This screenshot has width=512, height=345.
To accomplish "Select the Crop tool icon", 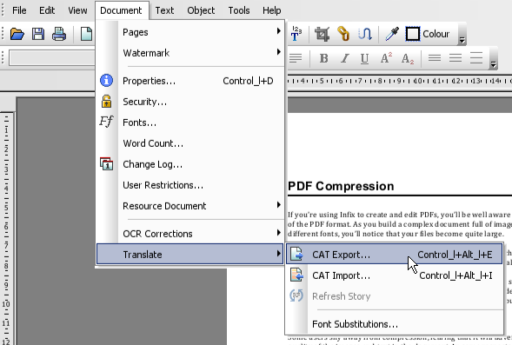I will coord(322,34).
